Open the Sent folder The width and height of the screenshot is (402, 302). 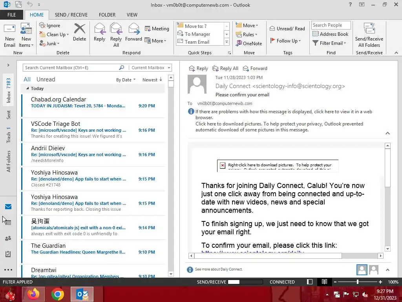(x=9, y=115)
